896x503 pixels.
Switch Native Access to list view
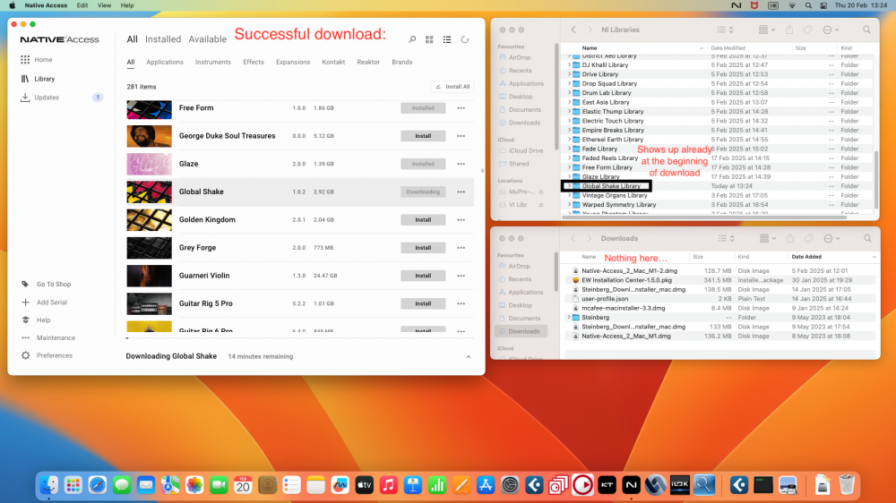tap(447, 39)
